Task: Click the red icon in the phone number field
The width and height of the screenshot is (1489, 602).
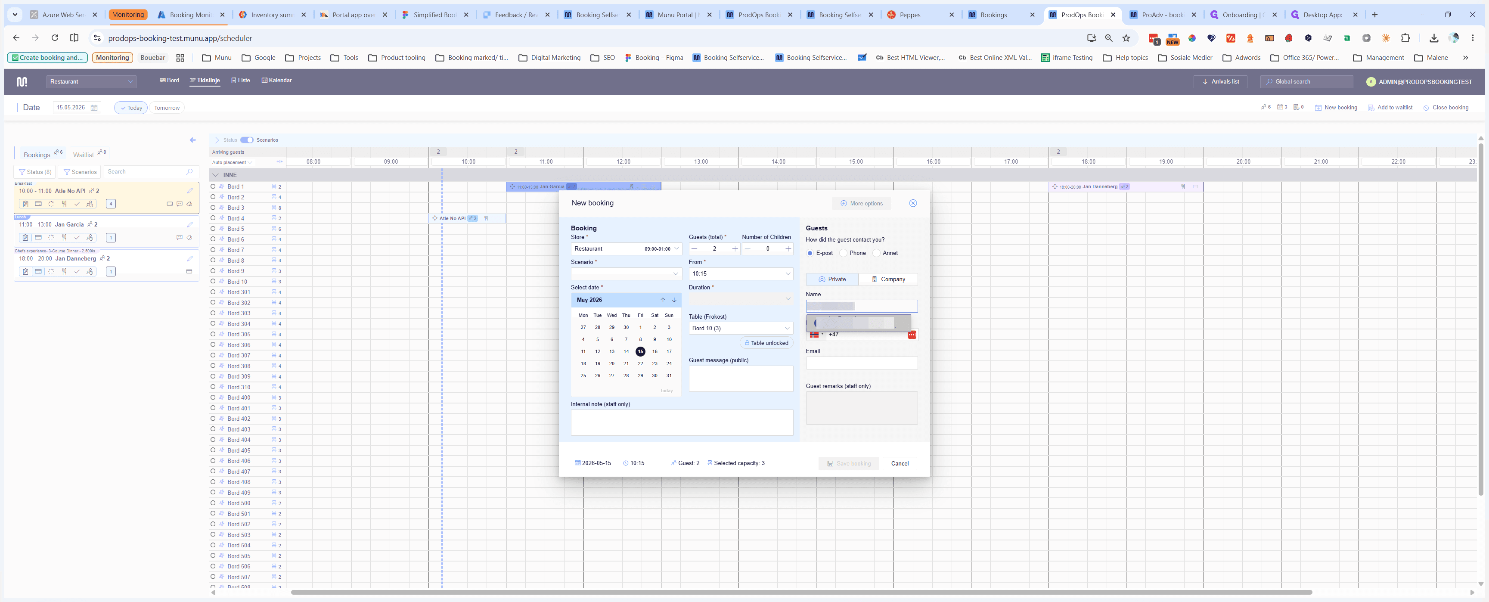Action: 912,335
